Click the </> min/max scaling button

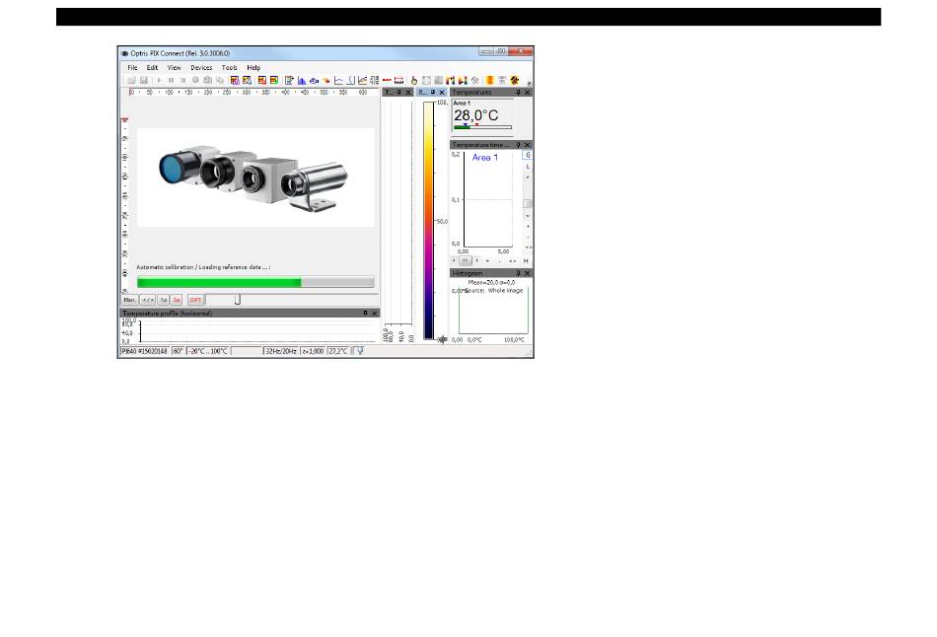point(147,299)
